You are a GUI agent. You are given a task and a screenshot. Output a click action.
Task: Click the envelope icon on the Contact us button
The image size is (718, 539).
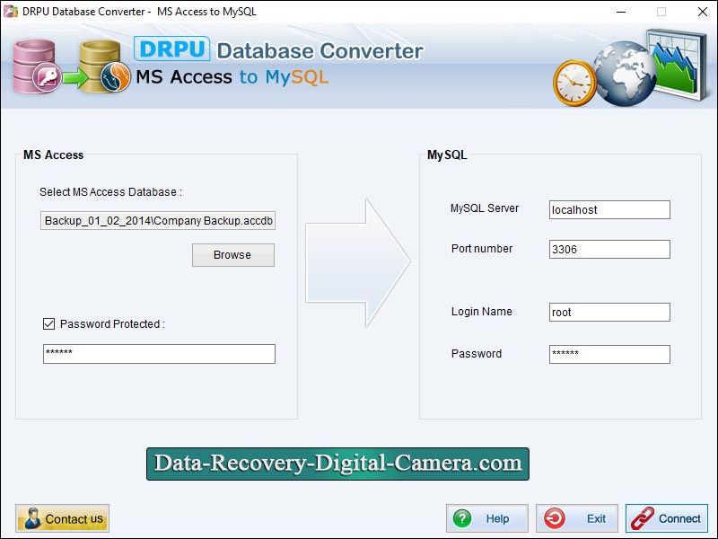(x=31, y=518)
